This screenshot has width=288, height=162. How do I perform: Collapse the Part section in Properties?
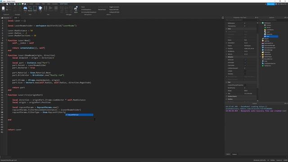click(226, 82)
